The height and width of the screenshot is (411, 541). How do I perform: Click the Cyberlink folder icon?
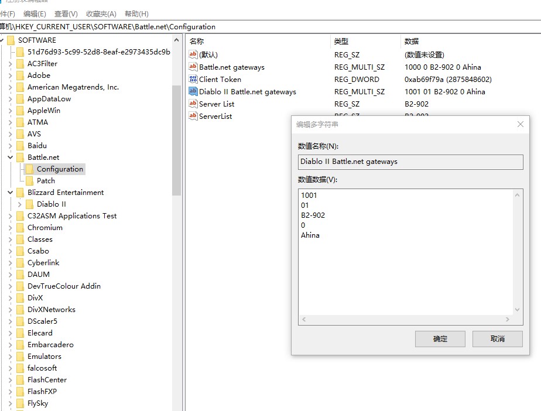click(x=20, y=263)
